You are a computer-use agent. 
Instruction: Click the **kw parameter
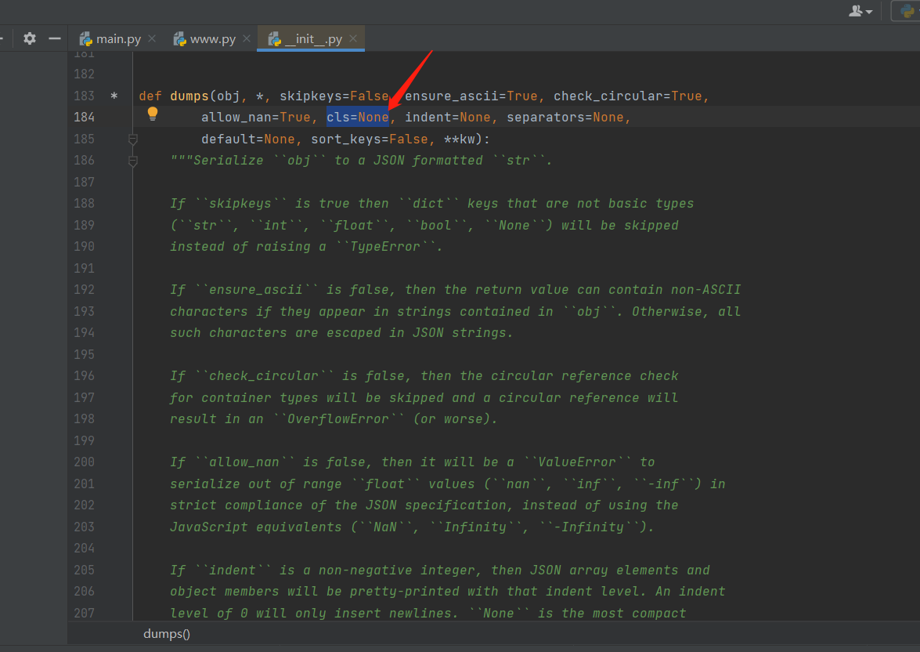coord(460,139)
